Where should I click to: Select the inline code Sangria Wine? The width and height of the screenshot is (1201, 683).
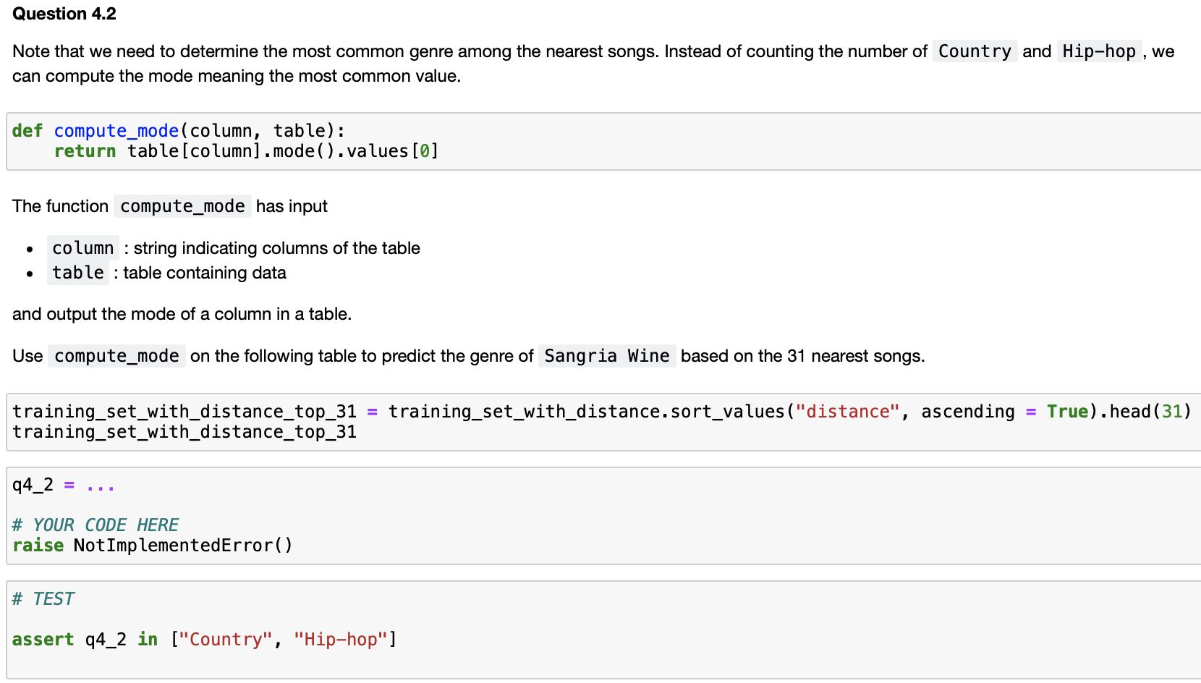click(x=606, y=355)
